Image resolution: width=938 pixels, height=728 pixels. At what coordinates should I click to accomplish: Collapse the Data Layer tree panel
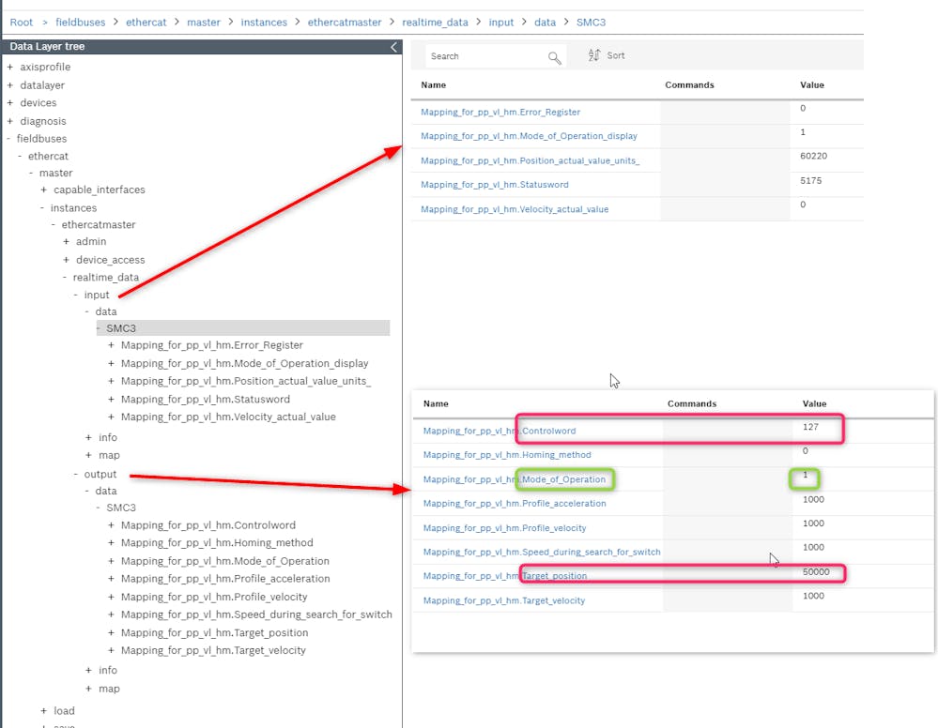(x=393, y=47)
